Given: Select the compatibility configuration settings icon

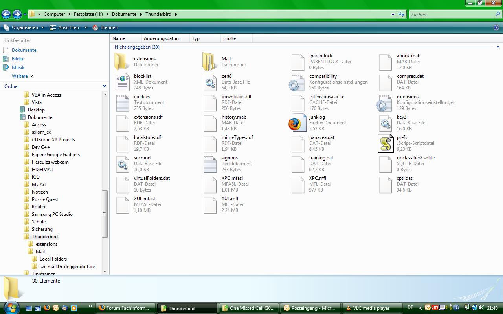Looking at the screenshot, I should [x=297, y=82].
